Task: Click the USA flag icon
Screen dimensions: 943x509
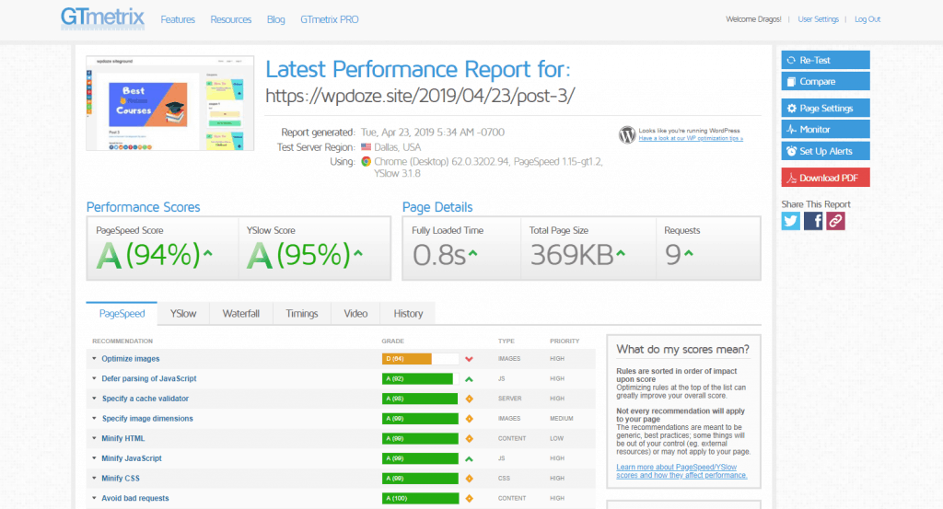Action: click(366, 147)
